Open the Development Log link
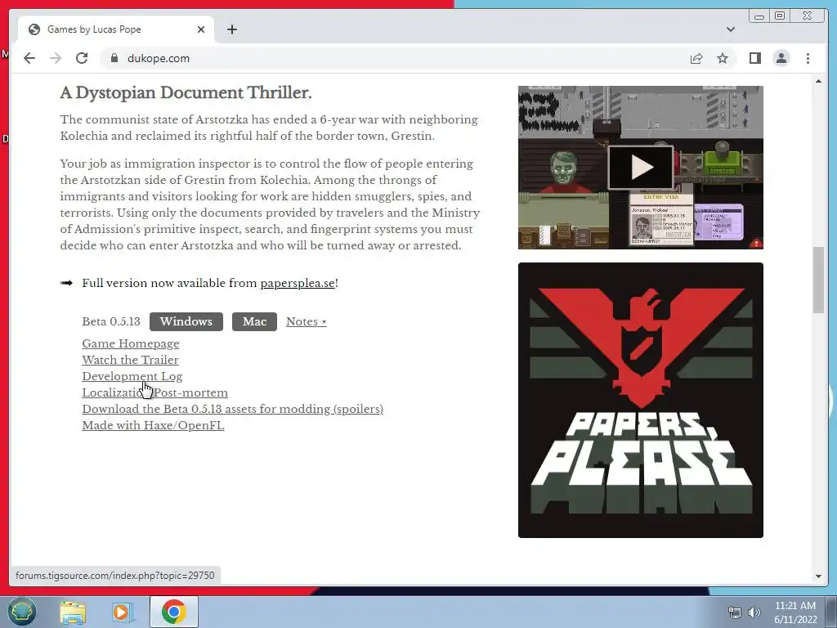The height and width of the screenshot is (628, 837). (x=132, y=376)
